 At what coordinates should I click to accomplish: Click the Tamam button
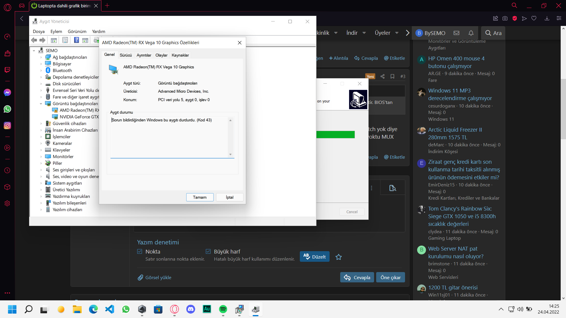(200, 197)
